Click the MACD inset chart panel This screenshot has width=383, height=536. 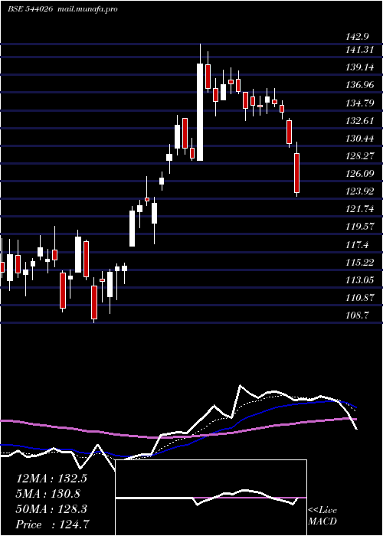[211, 498]
